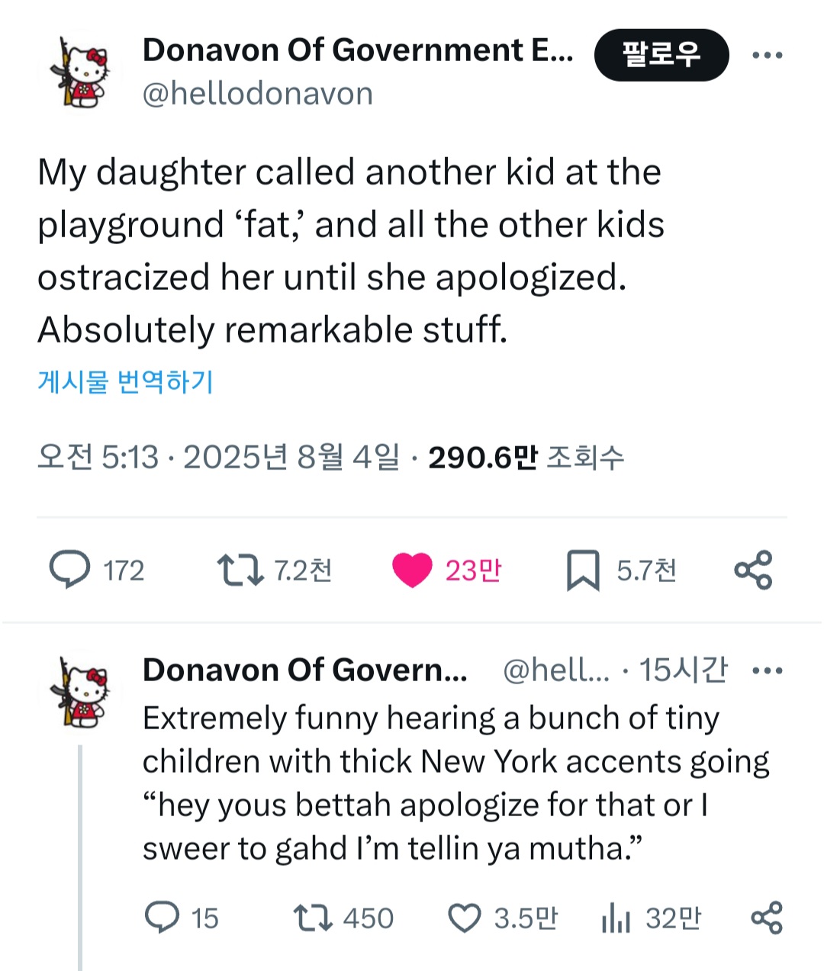Open the reply's Hello Kitty avatar
The image size is (824, 971).
[x=79, y=692]
